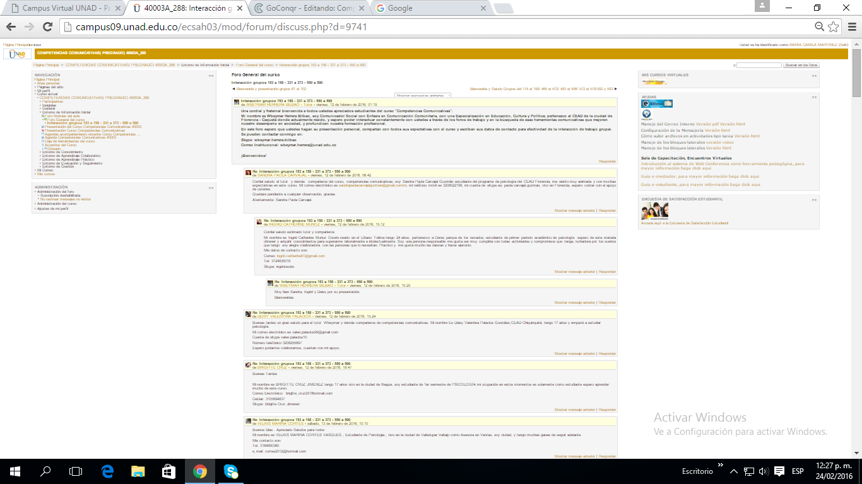Click the UNAD logo in header
Screen dimensions: 862x484
point(17,54)
